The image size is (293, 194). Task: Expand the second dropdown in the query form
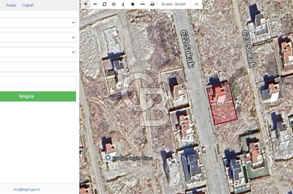38,37
